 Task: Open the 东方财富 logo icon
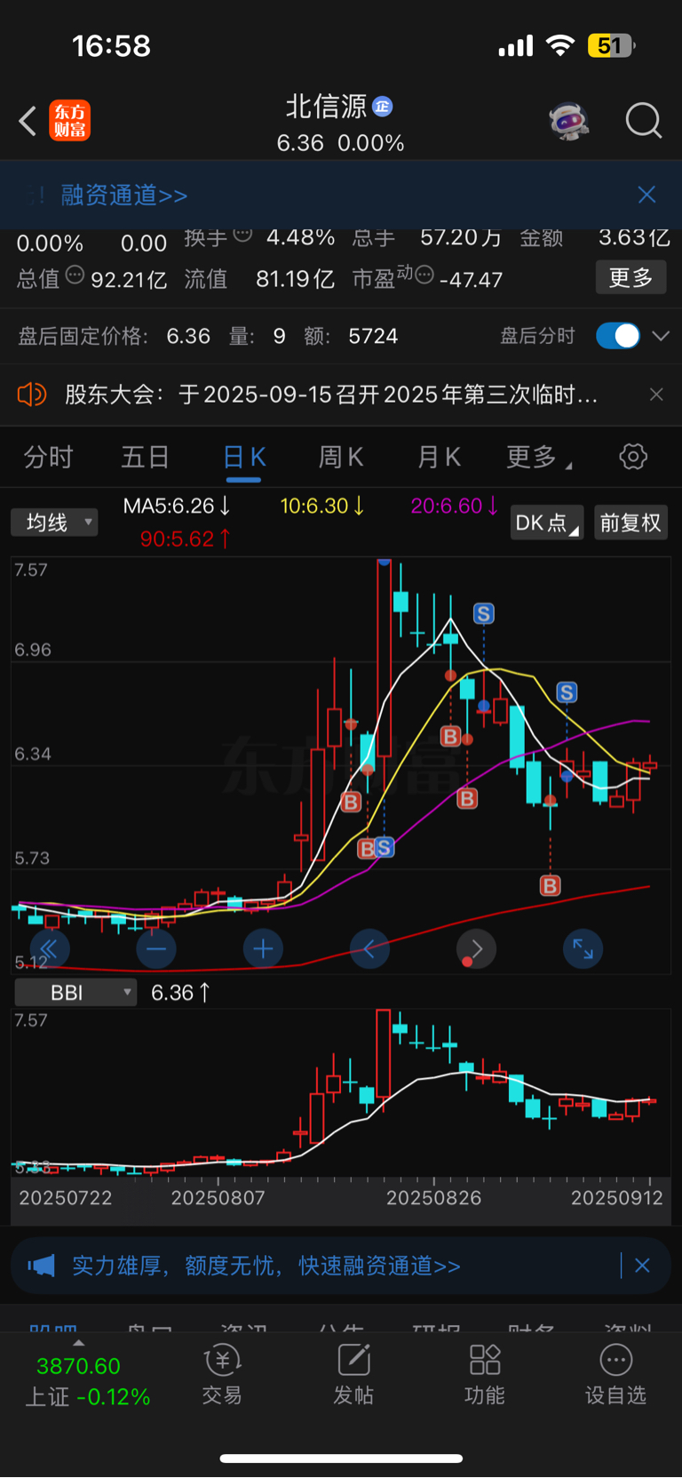click(x=69, y=121)
